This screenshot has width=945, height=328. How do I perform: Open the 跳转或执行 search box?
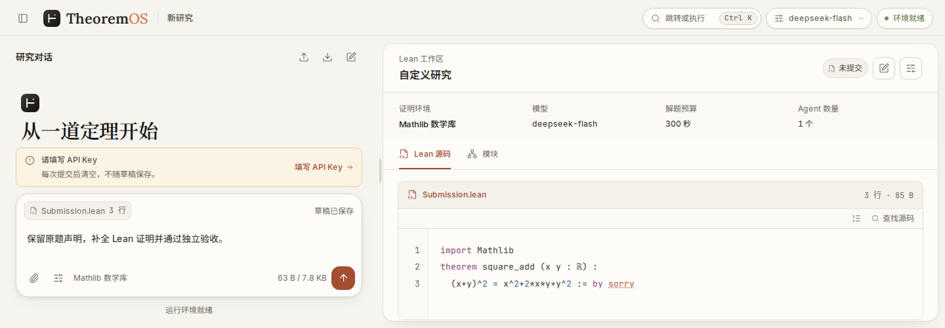701,18
